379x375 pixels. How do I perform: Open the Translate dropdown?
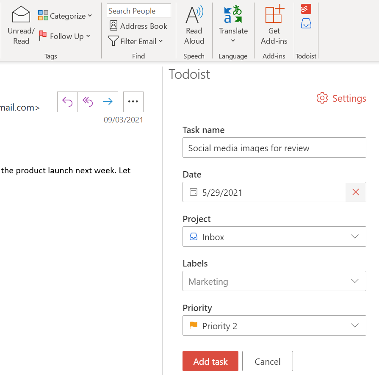(x=233, y=25)
